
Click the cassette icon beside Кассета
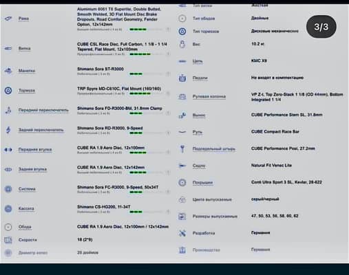pos(8,209)
